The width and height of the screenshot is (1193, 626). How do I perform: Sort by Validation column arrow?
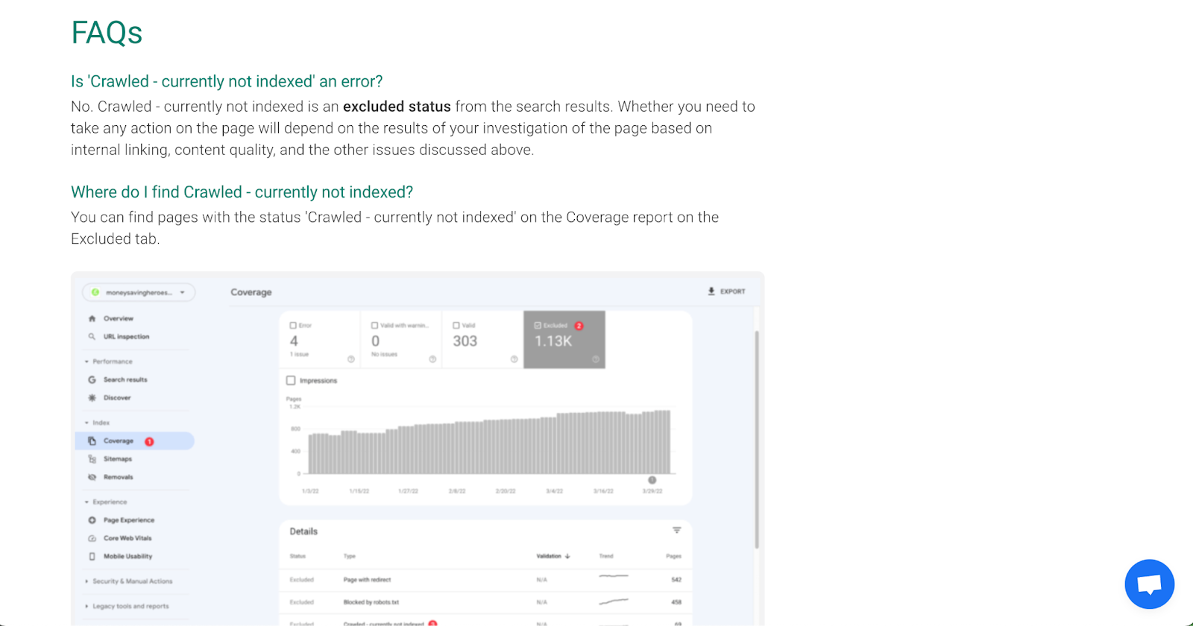(x=567, y=556)
